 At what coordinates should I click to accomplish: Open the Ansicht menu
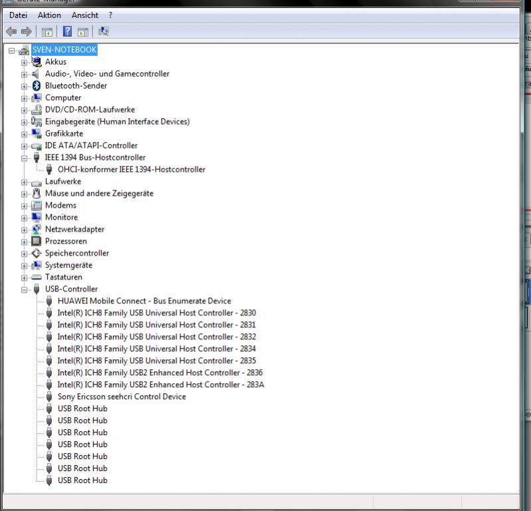[85, 15]
